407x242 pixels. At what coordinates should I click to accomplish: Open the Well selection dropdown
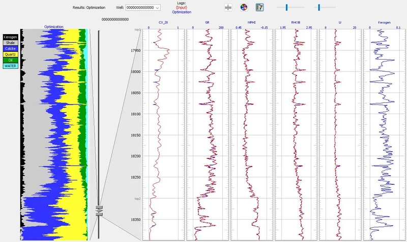(x=143, y=8)
